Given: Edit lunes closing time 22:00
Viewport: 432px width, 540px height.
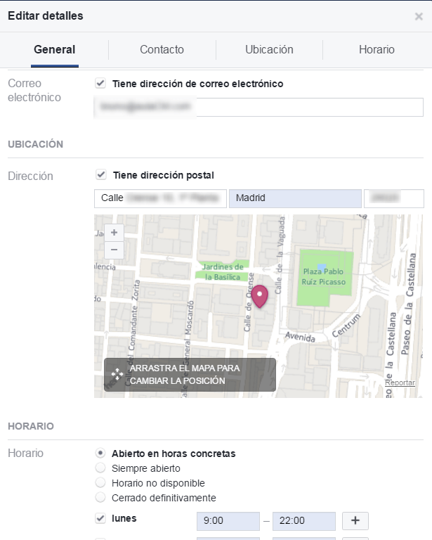Looking at the screenshot, I should click(304, 521).
